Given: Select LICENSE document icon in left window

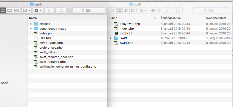Looking at the screenshot, I should tap(36, 38).
